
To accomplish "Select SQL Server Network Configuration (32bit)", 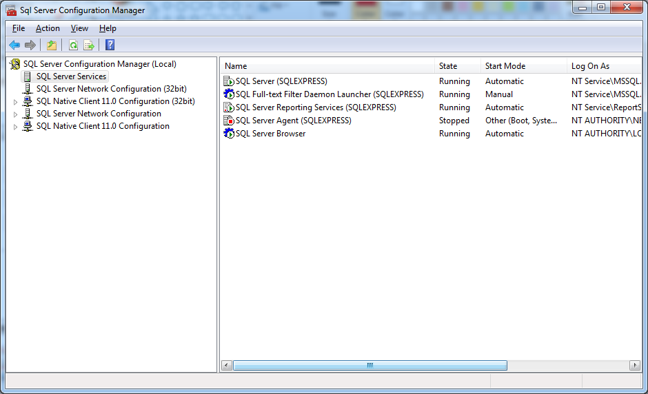I will (111, 89).
